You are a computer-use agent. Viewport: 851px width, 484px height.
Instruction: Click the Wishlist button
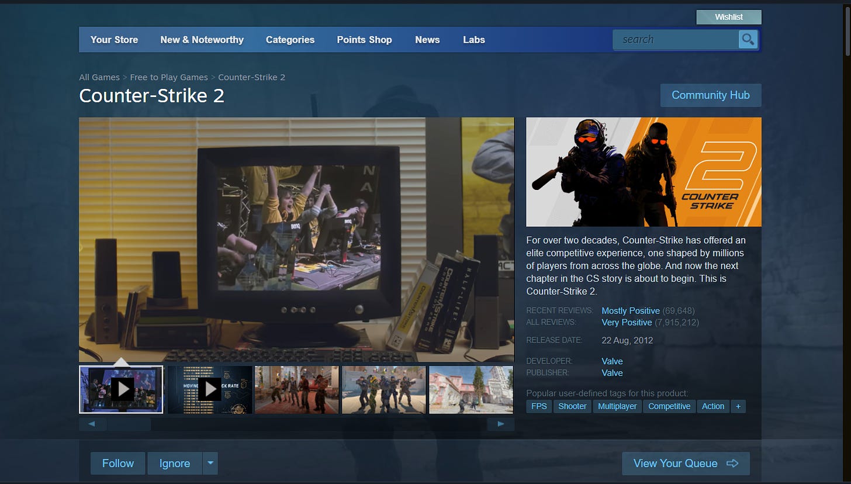pos(729,17)
